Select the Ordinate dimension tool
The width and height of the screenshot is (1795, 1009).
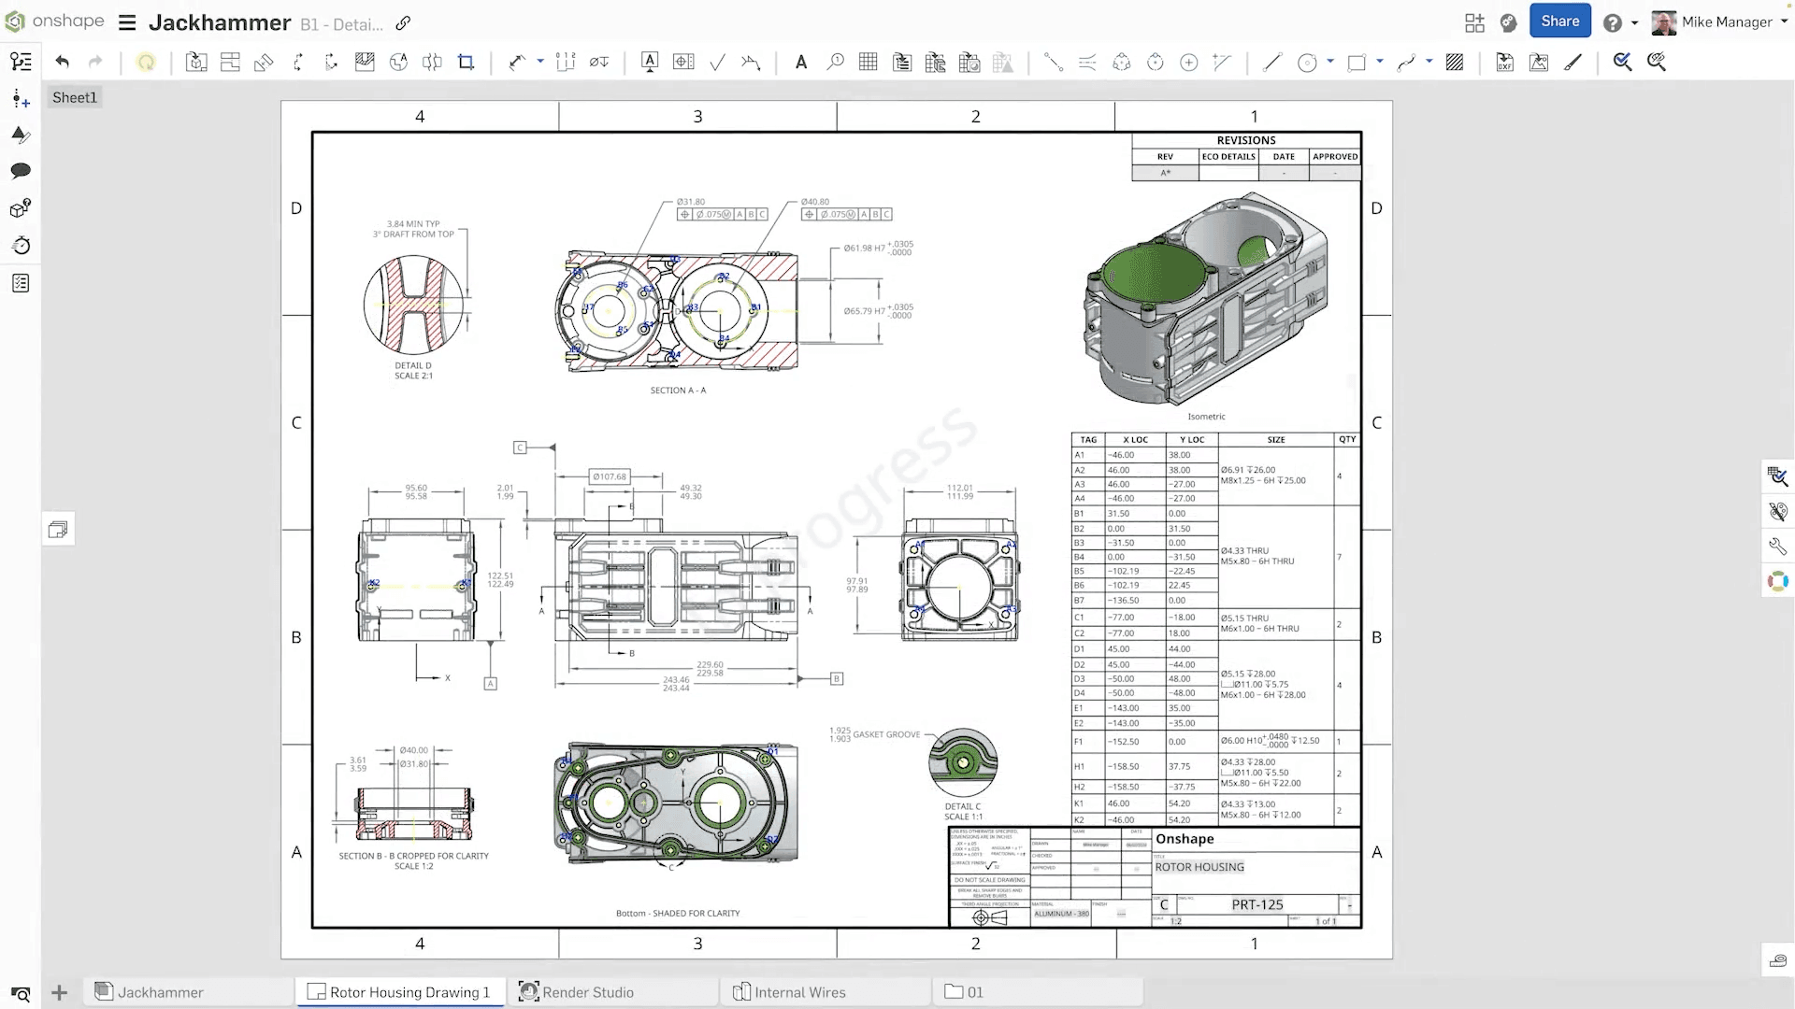[x=566, y=62]
